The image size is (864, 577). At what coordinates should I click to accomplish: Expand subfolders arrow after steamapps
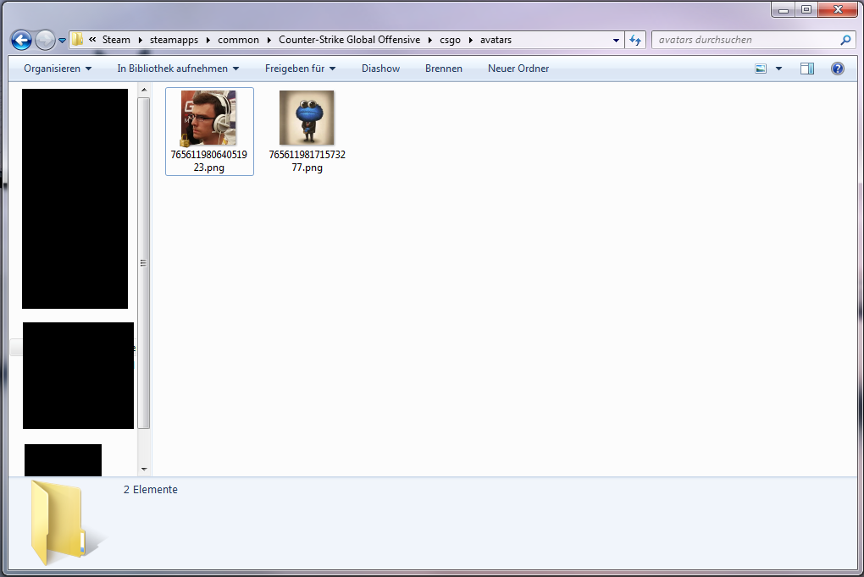pos(208,41)
